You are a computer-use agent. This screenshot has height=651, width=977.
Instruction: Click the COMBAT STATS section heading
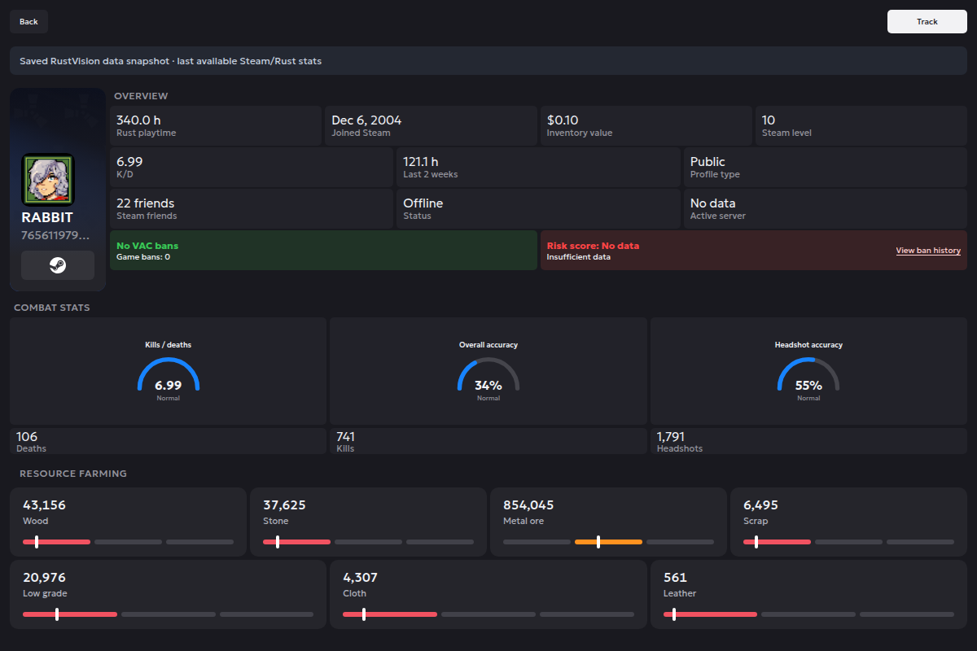[52, 308]
